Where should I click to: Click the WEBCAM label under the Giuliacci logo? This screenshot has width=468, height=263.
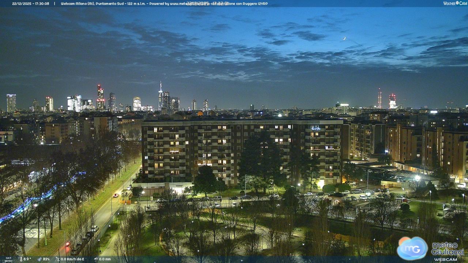coord(446,259)
